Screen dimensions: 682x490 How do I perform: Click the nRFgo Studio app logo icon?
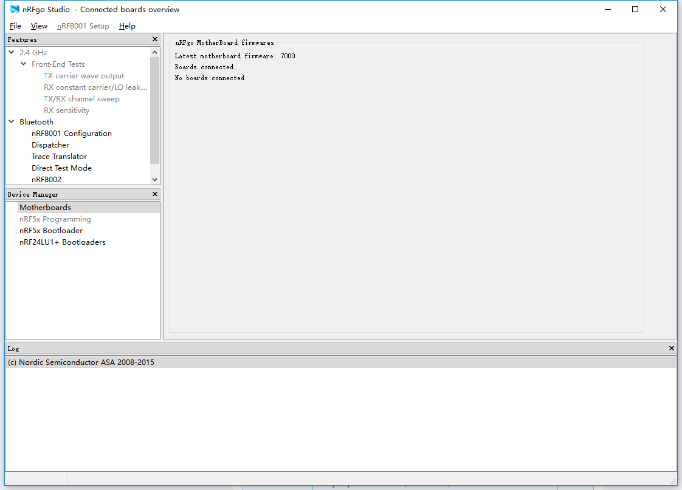pyautogui.click(x=15, y=9)
